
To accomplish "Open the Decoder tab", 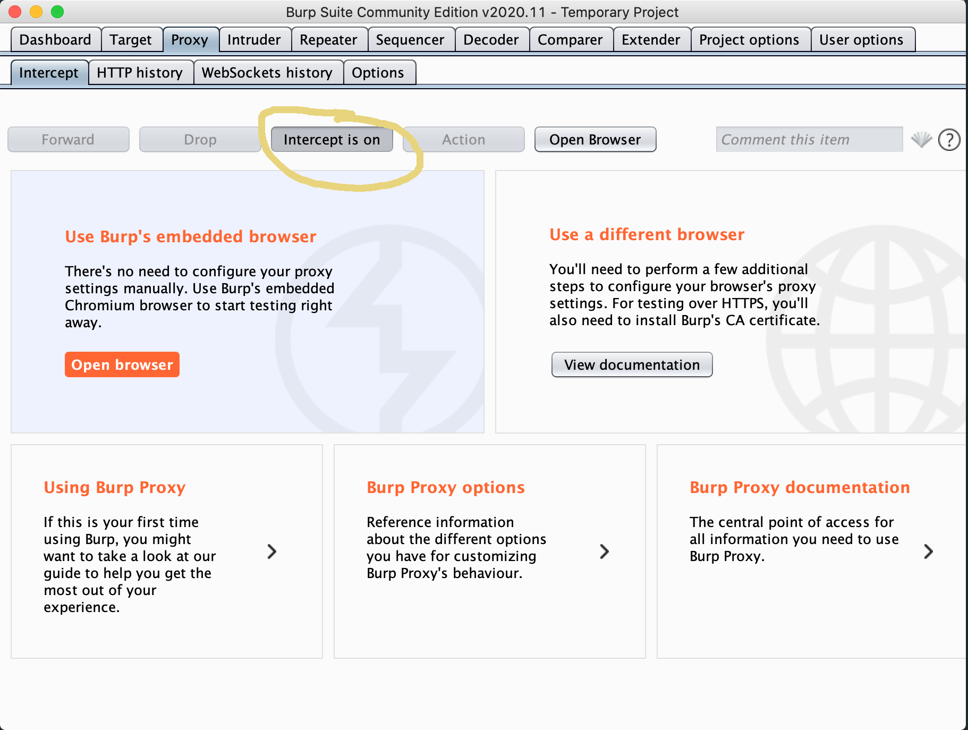I will 491,40.
